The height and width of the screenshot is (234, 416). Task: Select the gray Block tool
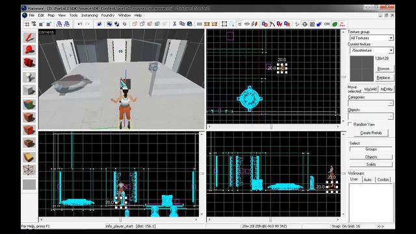pos(29,90)
